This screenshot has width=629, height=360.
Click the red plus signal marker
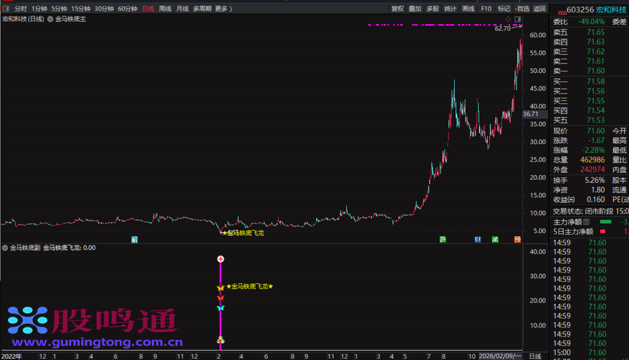point(221,259)
